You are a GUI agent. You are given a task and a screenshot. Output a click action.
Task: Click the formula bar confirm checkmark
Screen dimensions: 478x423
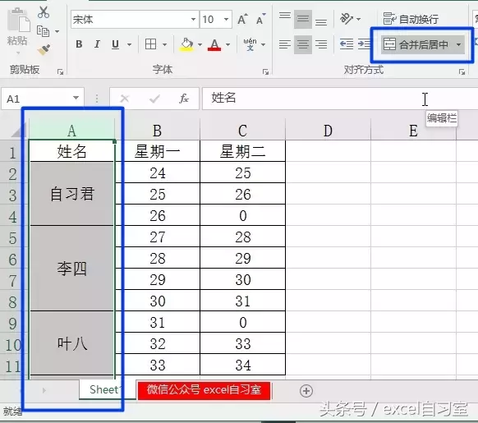(x=154, y=99)
